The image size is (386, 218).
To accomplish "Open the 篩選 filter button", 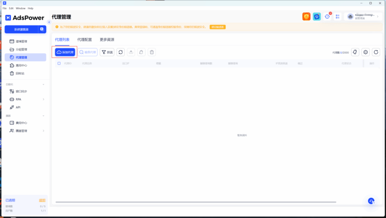I will click(x=107, y=52).
